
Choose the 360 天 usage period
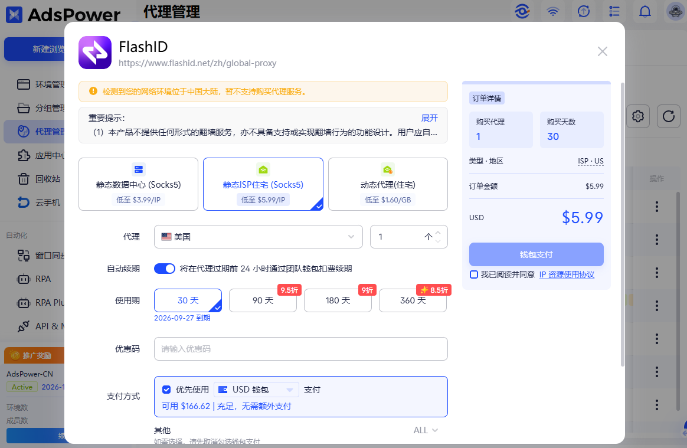coord(413,300)
